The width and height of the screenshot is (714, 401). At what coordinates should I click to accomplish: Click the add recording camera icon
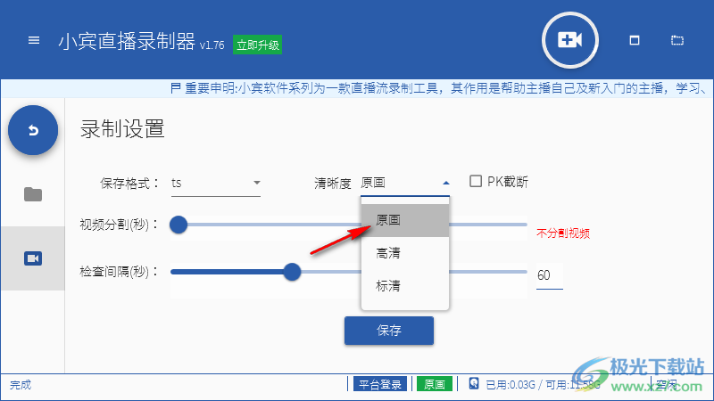tap(570, 40)
